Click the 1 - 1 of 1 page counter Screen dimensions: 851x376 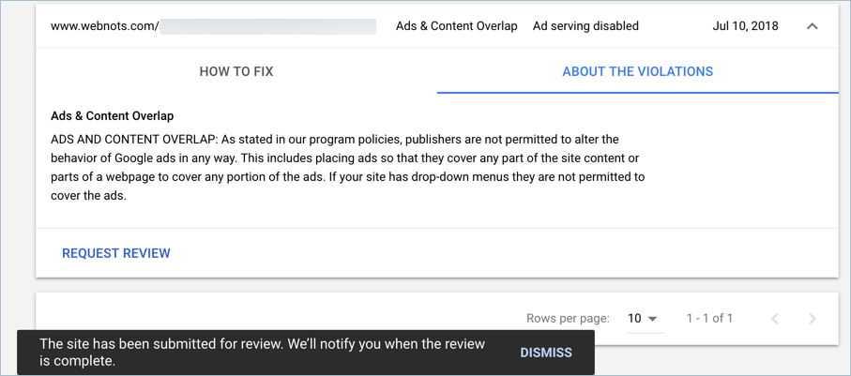click(x=709, y=319)
